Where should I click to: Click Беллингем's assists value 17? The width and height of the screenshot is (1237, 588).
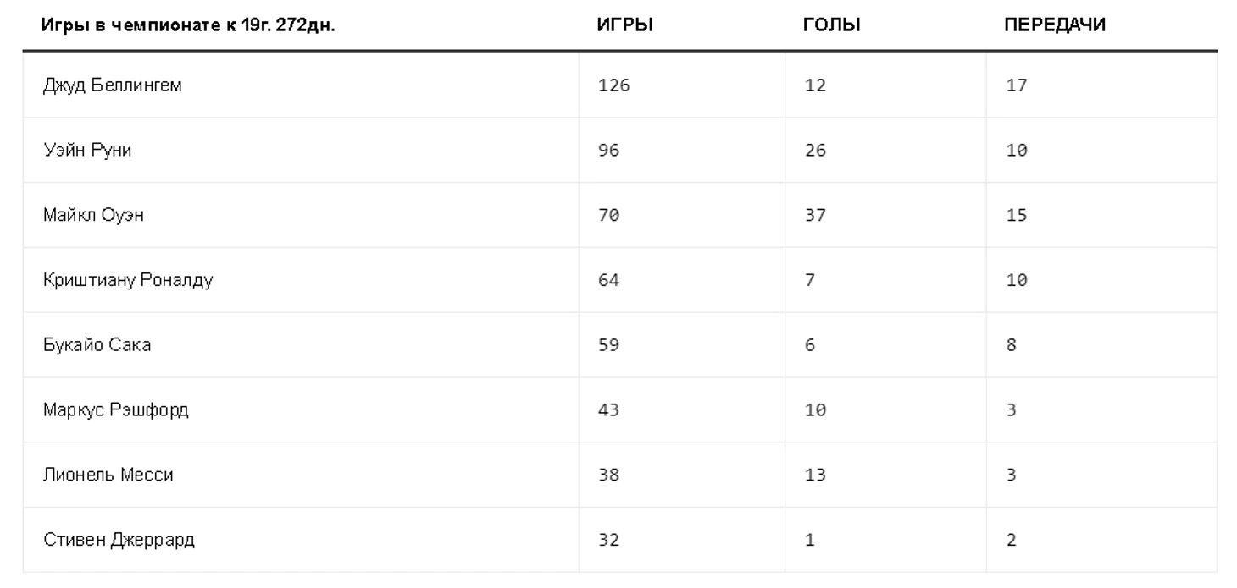(x=1016, y=85)
